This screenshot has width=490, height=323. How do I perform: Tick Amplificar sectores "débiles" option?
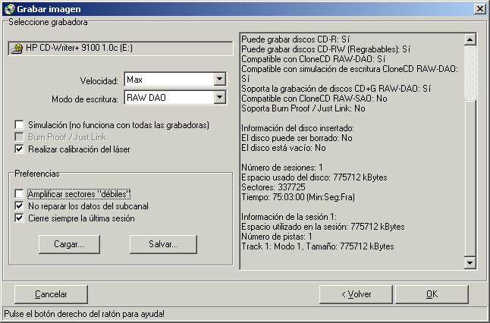coord(20,193)
